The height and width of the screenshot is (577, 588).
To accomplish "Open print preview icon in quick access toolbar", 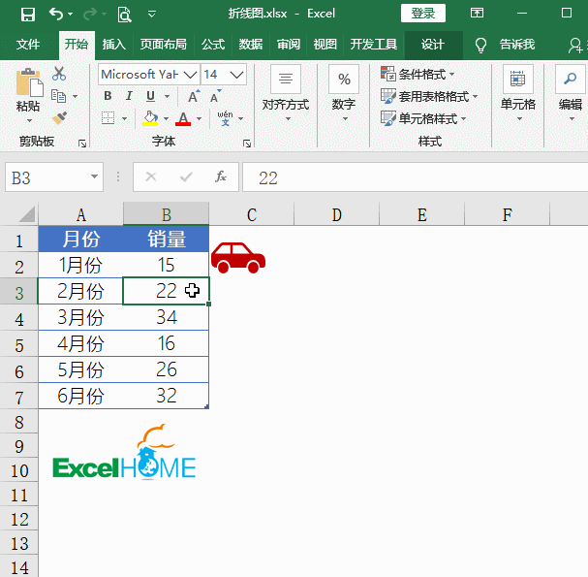I will 124,15.
